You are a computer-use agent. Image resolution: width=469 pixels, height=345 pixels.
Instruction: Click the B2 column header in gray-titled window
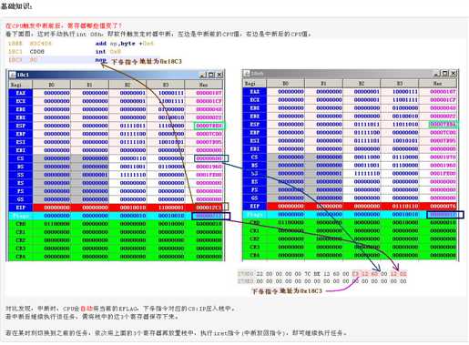362,83
